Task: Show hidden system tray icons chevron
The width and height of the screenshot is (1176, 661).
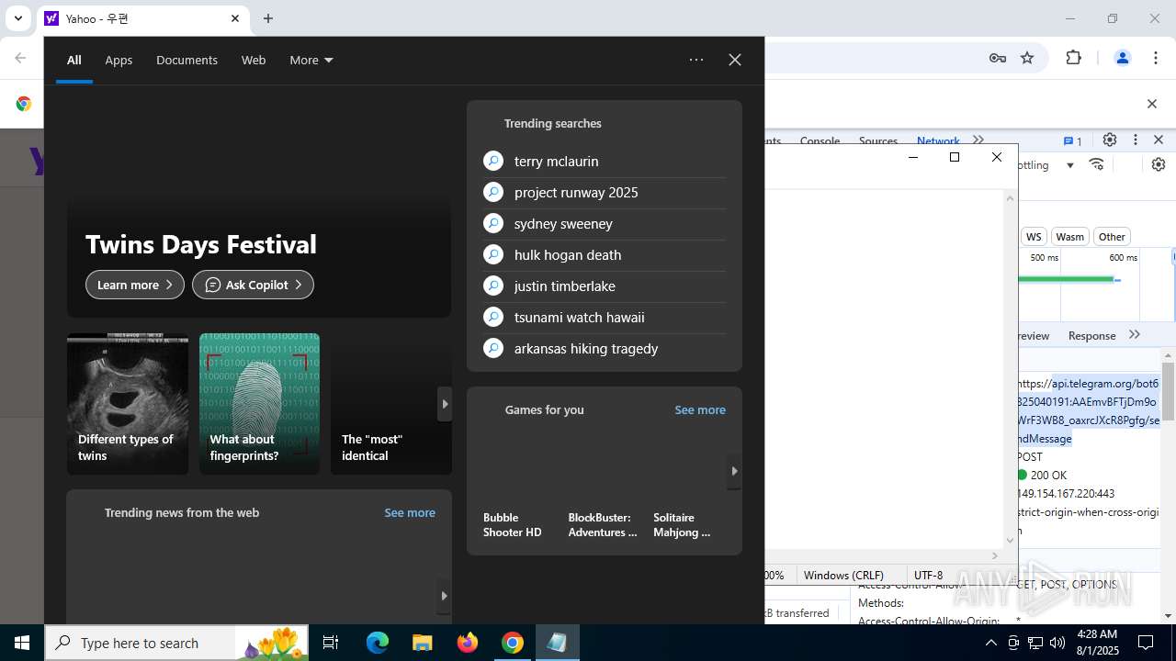Action: [x=990, y=643]
